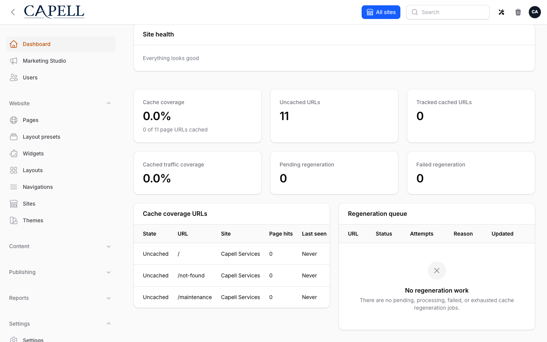Open Layout presets in the sidebar

[61, 137]
